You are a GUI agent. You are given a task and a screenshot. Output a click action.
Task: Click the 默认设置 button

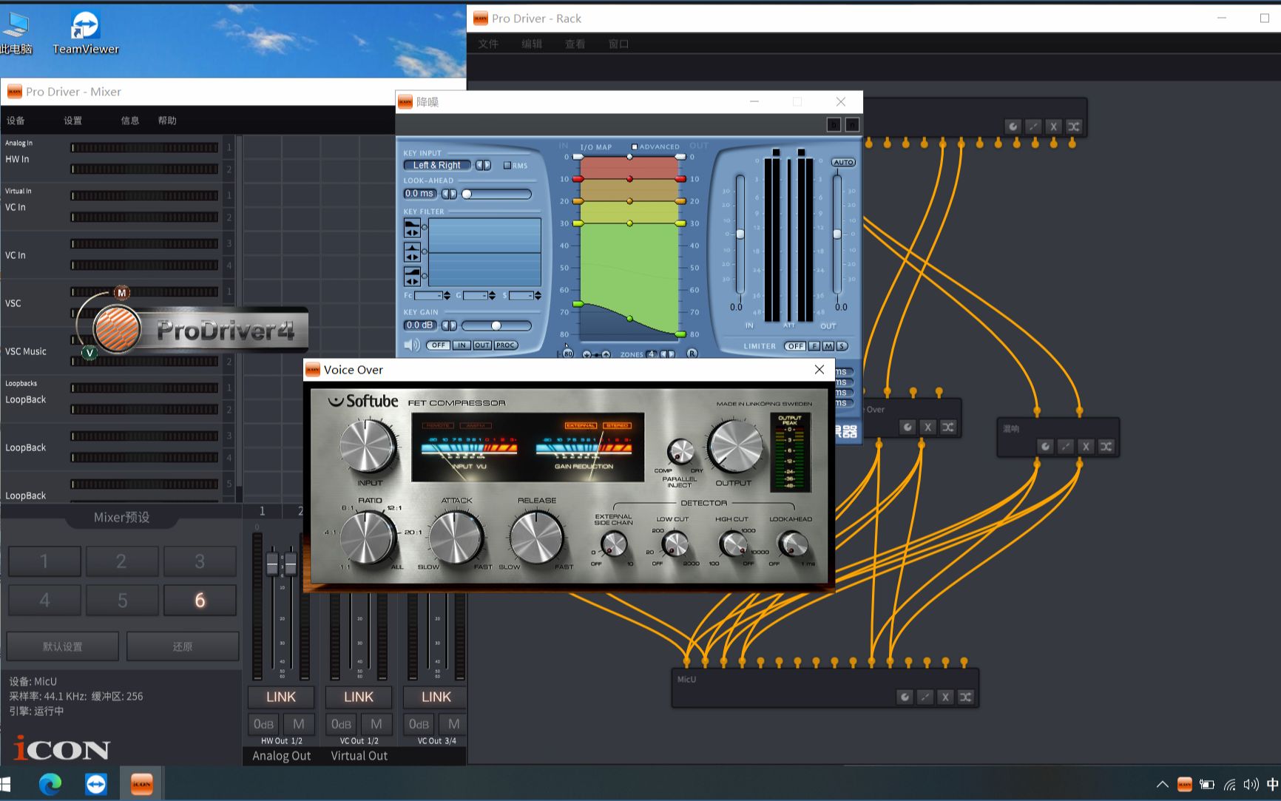(x=63, y=646)
